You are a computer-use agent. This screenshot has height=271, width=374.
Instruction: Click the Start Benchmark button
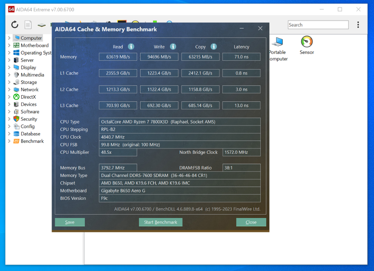click(161, 222)
